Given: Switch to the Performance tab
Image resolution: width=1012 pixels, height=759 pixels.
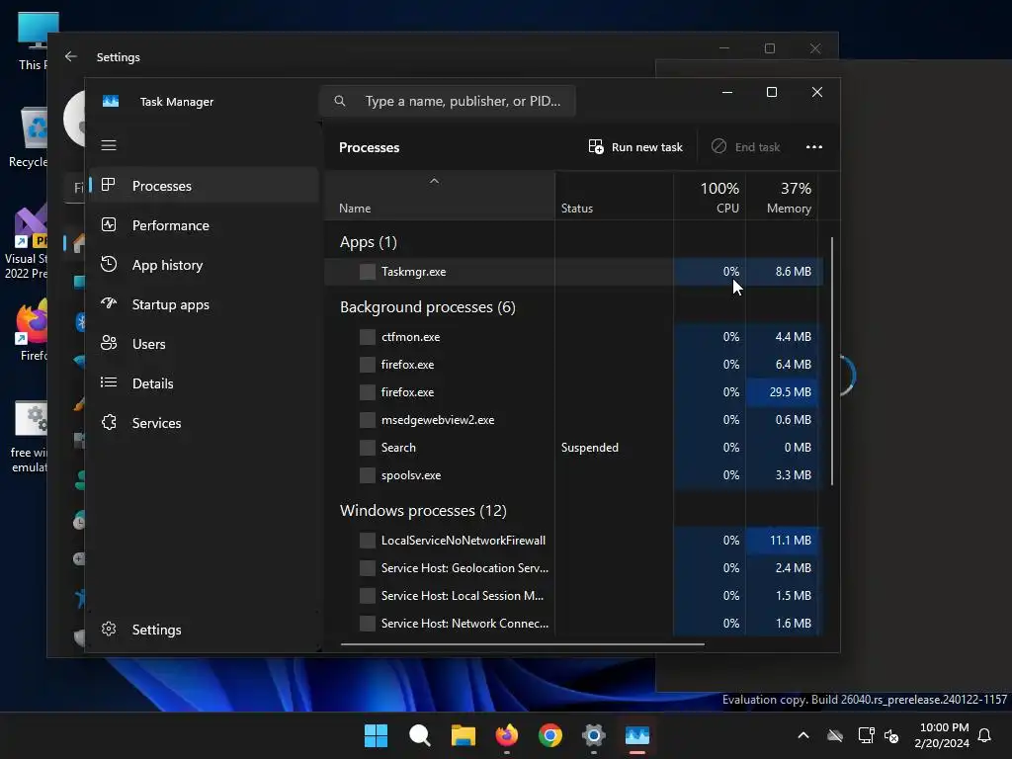Looking at the screenshot, I should point(204,225).
